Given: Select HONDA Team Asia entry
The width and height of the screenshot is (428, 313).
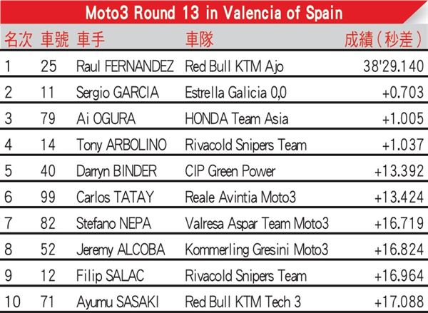Looking at the screenshot, I should (236, 118).
